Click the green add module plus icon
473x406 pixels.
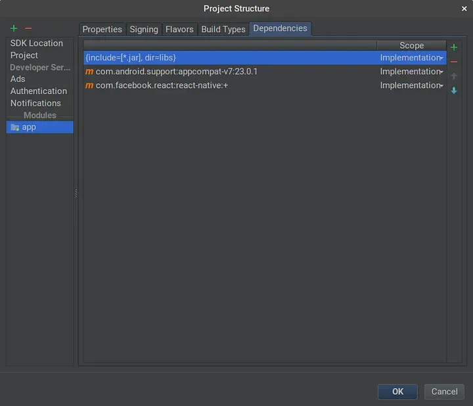tap(14, 28)
